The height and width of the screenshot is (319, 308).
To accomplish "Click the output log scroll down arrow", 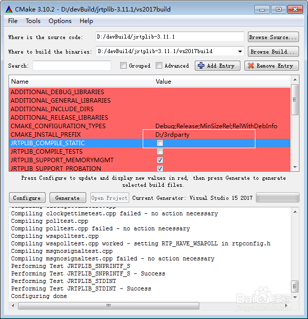I will [295, 297].
